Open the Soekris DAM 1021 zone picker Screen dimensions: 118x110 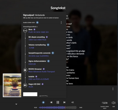click(104, 103)
